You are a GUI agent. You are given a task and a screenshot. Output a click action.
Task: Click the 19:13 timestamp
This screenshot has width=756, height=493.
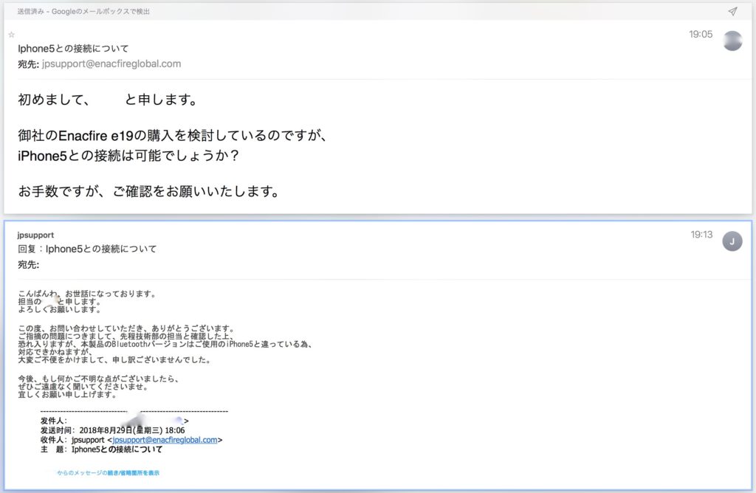701,235
